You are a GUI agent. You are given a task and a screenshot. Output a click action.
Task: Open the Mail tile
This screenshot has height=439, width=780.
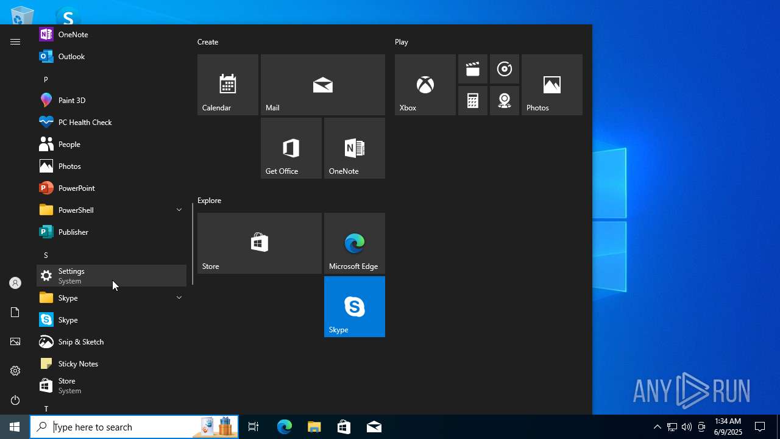(x=323, y=85)
